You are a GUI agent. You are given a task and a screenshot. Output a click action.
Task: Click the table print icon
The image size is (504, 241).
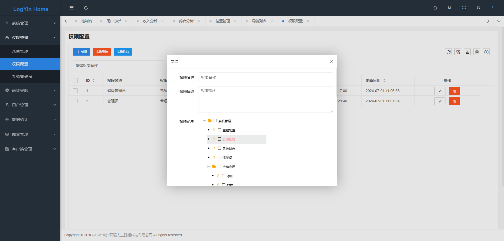click(477, 52)
